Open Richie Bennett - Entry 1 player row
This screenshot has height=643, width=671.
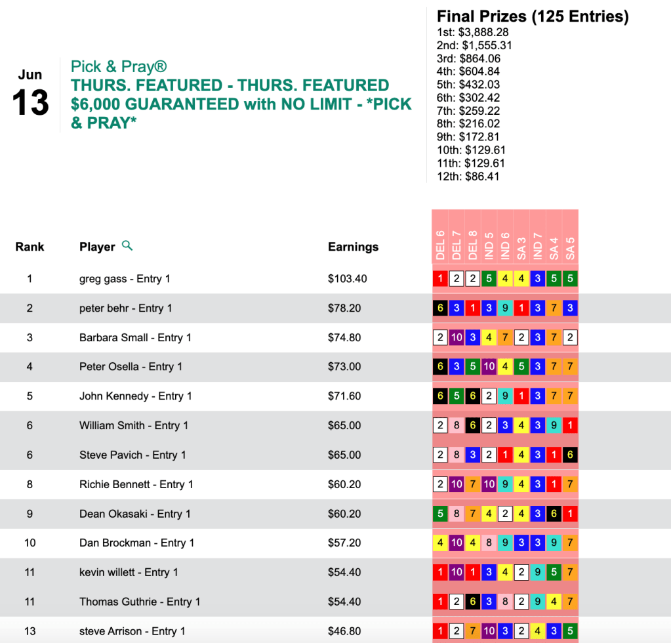tap(136, 484)
